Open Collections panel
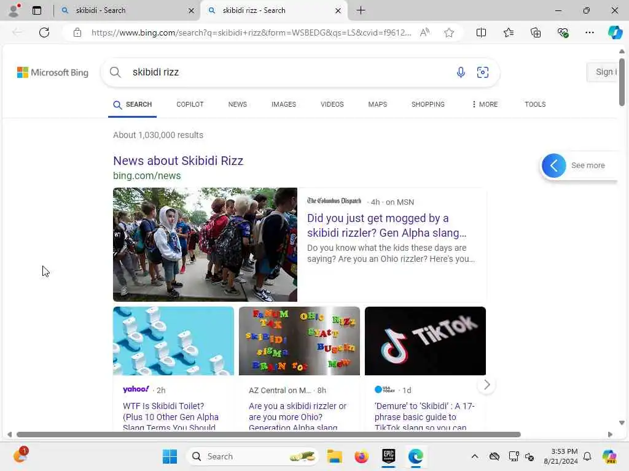This screenshot has height=471, width=629. 536,33
